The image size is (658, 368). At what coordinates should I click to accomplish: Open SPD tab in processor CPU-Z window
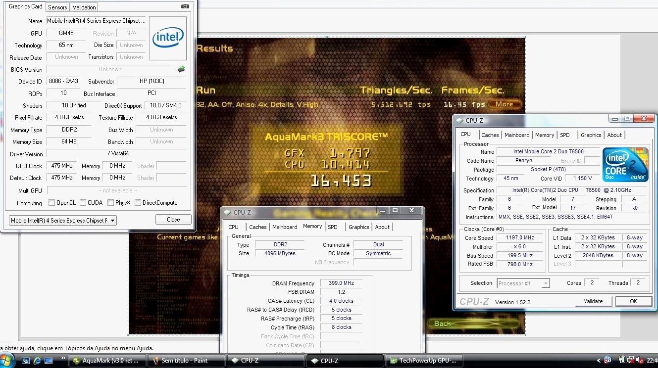pos(565,135)
